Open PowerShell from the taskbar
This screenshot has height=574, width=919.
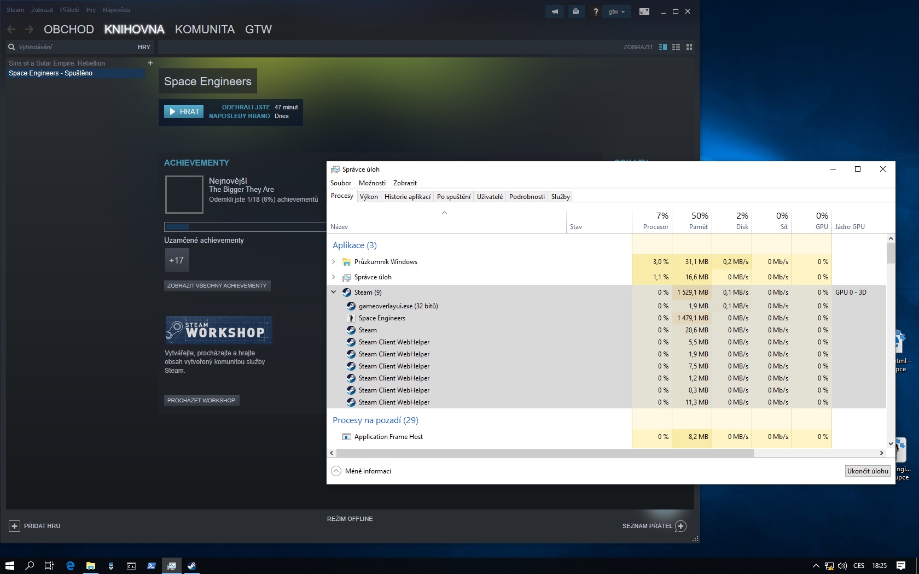pyautogui.click(x=152, y=566)
